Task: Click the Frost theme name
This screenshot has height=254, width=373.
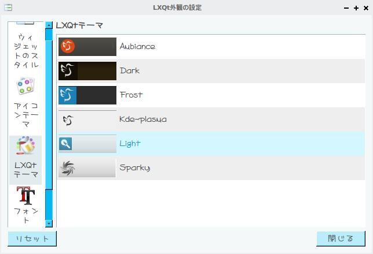Action: (131, 95)
